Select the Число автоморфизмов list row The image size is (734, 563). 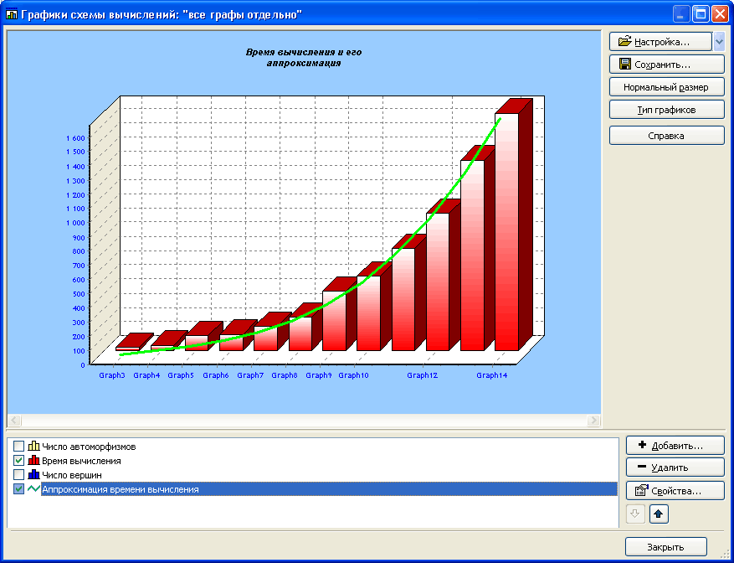tap(313, 447)
